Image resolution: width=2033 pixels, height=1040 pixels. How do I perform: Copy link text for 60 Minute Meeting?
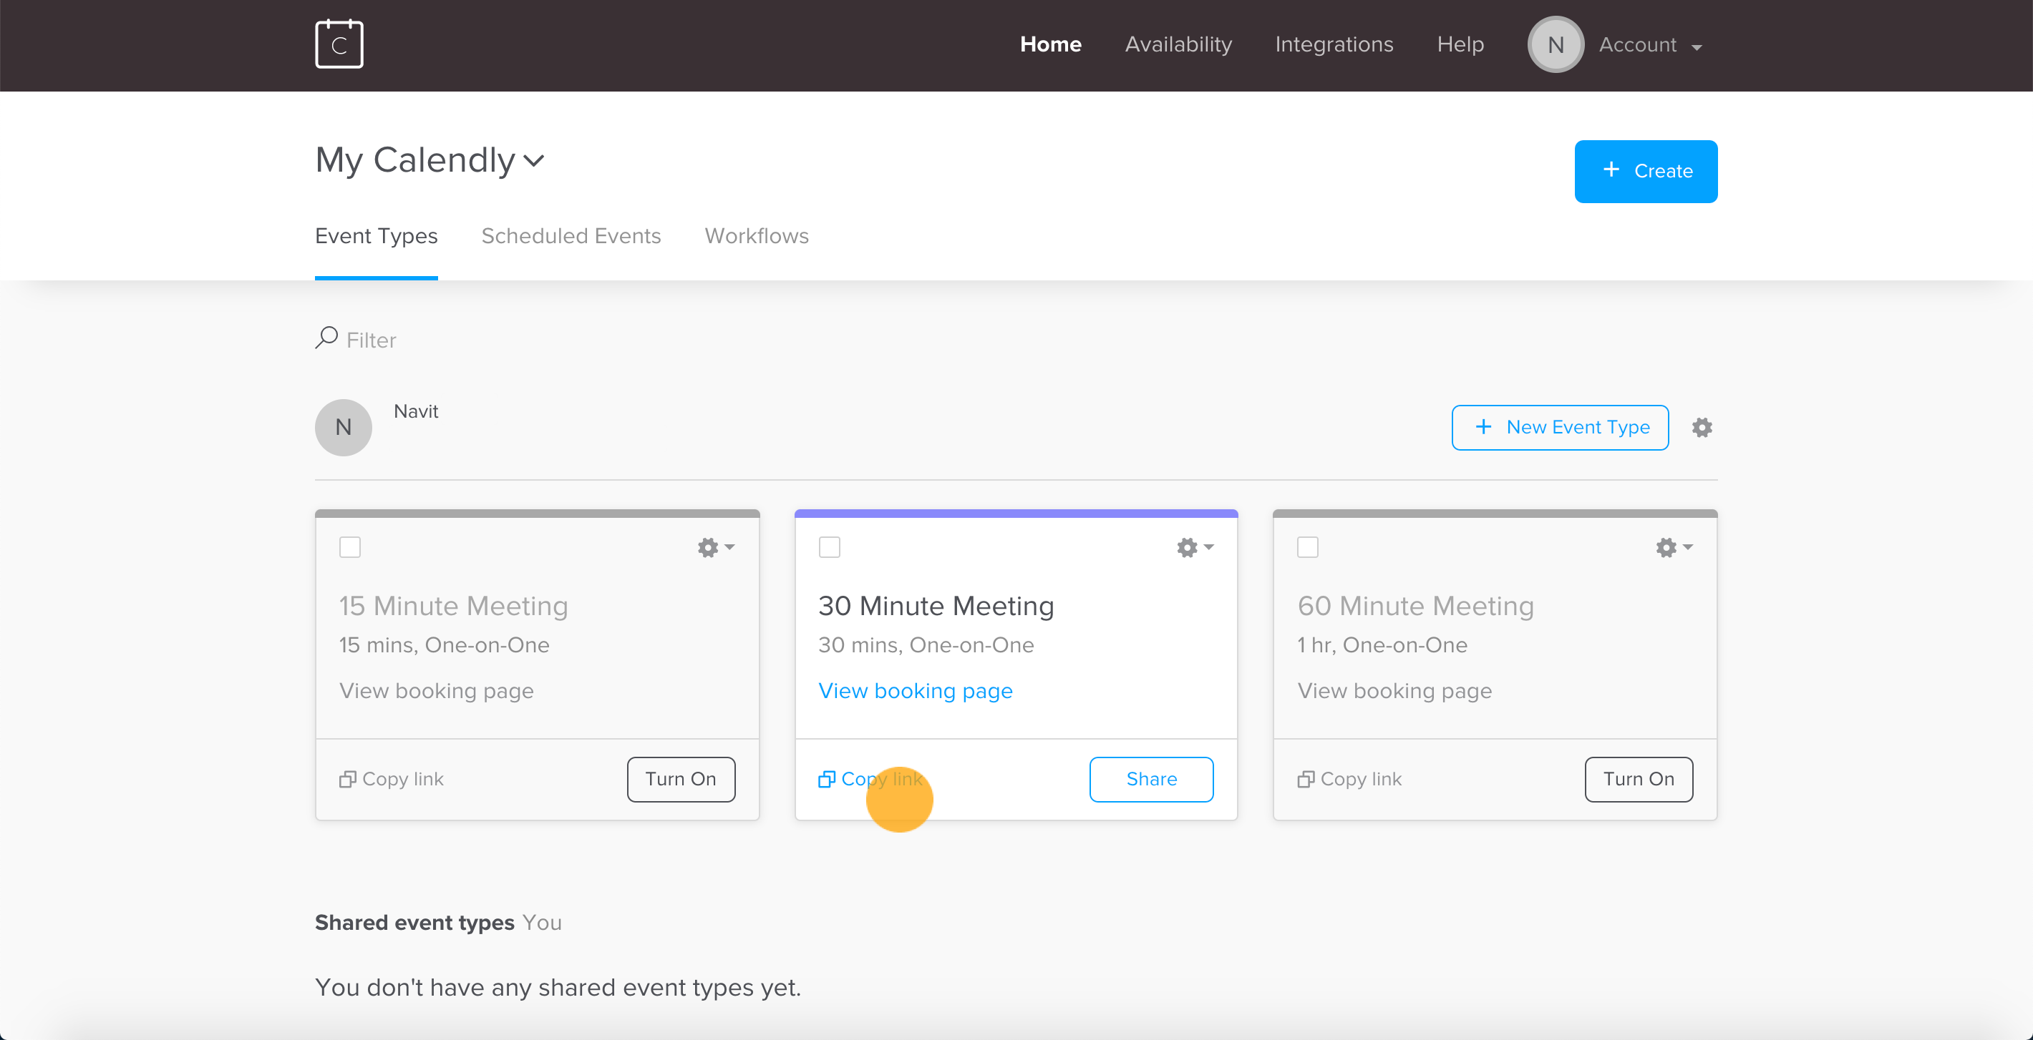pos(1361,779)
